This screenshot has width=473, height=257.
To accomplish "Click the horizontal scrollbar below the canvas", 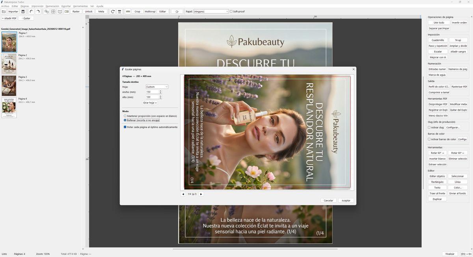I will (x=255, y=249).
